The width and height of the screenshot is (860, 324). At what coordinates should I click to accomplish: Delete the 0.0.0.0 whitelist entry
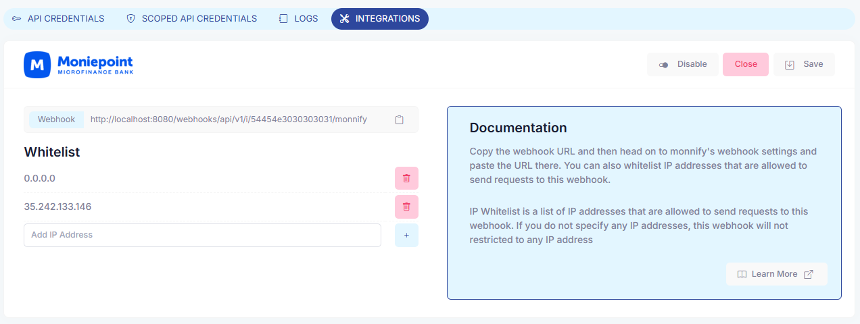(x=406, y=178)
